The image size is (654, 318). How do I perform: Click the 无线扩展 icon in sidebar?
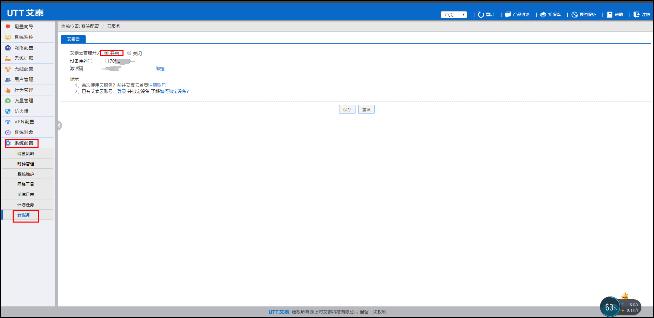(x=8, y=58)
